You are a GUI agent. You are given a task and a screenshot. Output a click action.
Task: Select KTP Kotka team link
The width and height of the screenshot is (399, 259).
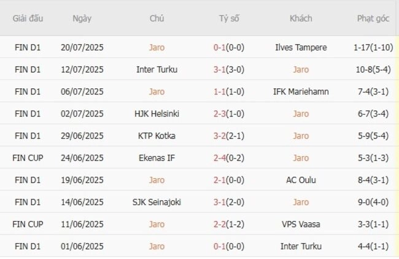click(157, 136)
